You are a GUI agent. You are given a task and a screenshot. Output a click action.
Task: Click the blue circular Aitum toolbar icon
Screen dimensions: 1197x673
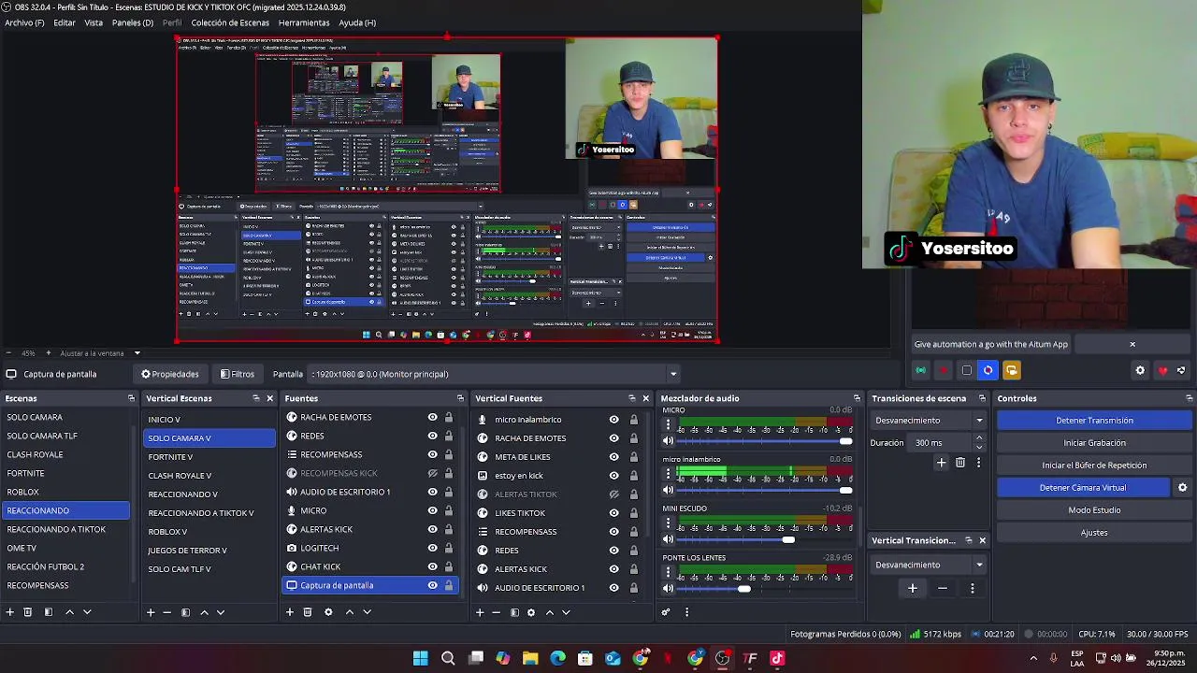[x=988, y=370]
